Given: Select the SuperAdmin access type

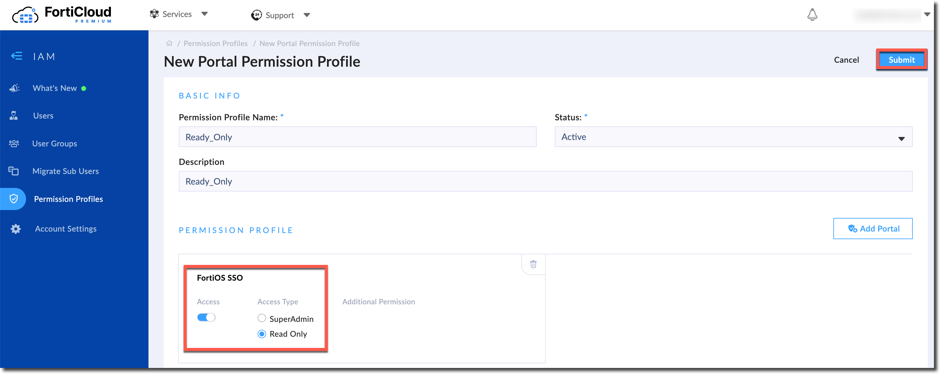Looking at the screenshot, I should [x=262, y=319].
